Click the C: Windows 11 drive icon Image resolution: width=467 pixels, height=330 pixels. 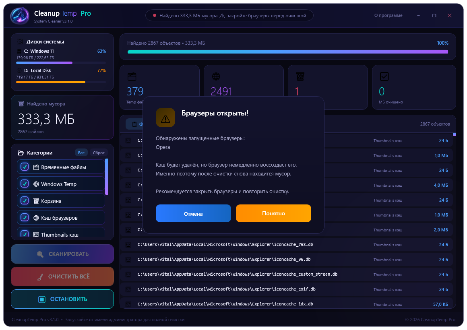click(19, 51)
